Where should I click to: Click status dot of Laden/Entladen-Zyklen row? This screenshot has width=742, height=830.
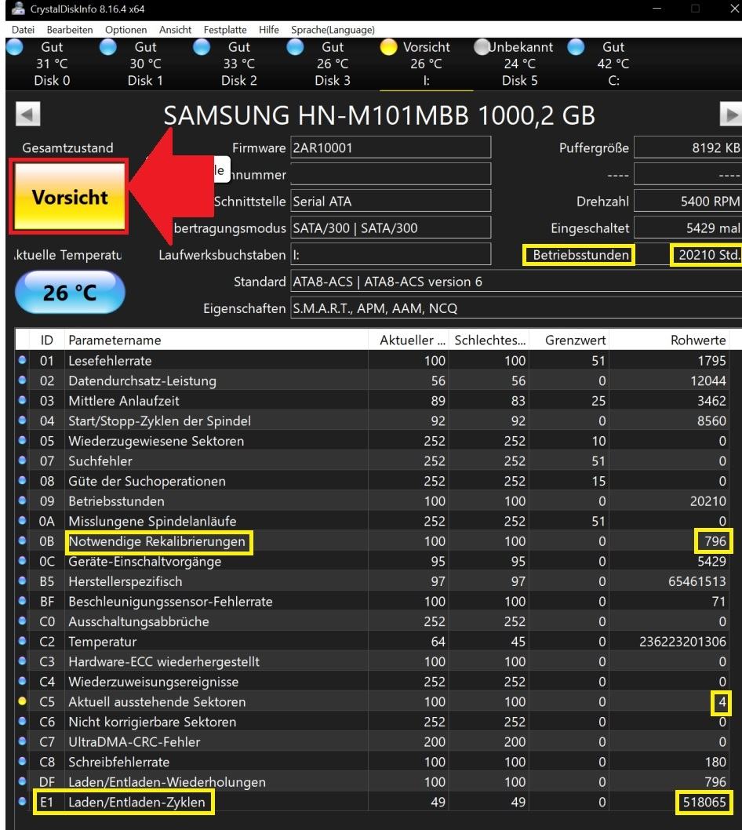[x=22, y=801]
